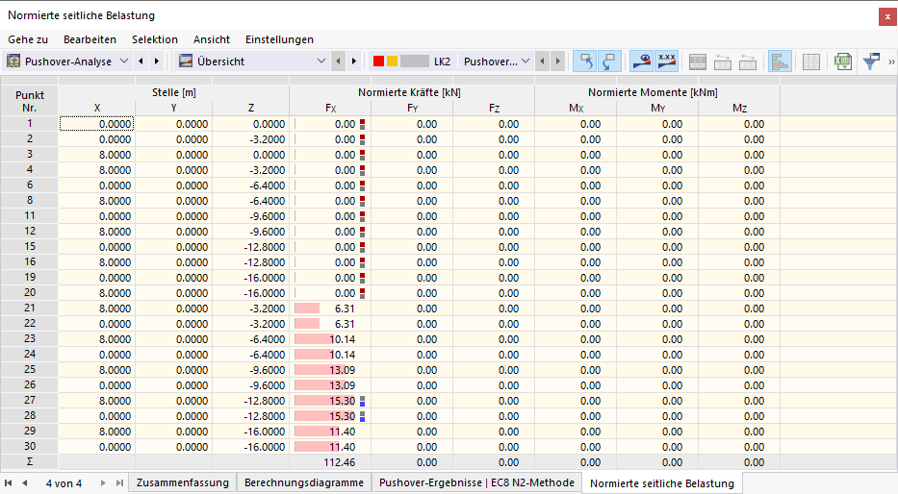Click the LK2 load case label
898x494 pixels.
pos(442,62)
